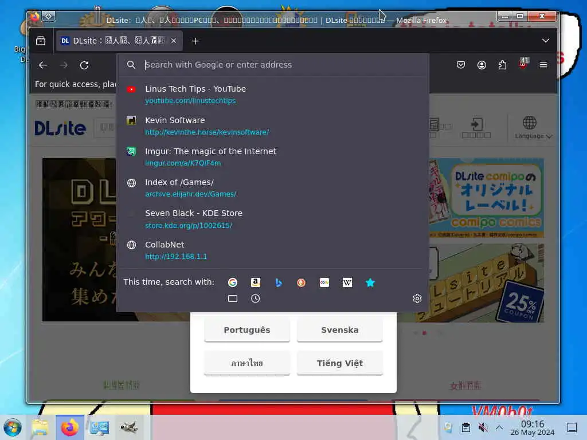Open the DLsite comipo comics banner

click(x=486, y=198)
